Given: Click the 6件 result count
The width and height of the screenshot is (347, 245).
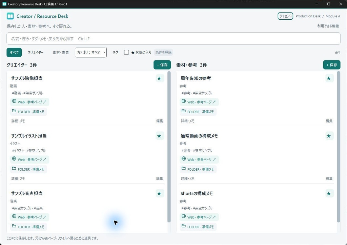Looking at the screenshot, I should coord(338,53).
